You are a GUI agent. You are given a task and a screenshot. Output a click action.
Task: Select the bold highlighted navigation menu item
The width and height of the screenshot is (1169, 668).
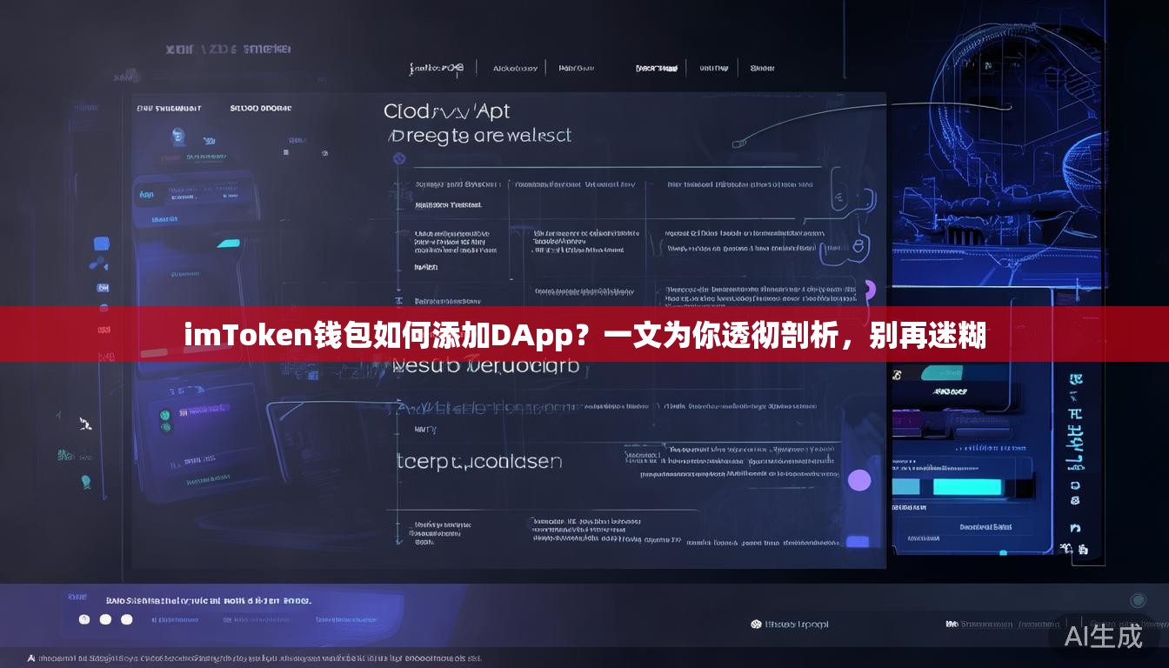[x=657, y=67]
